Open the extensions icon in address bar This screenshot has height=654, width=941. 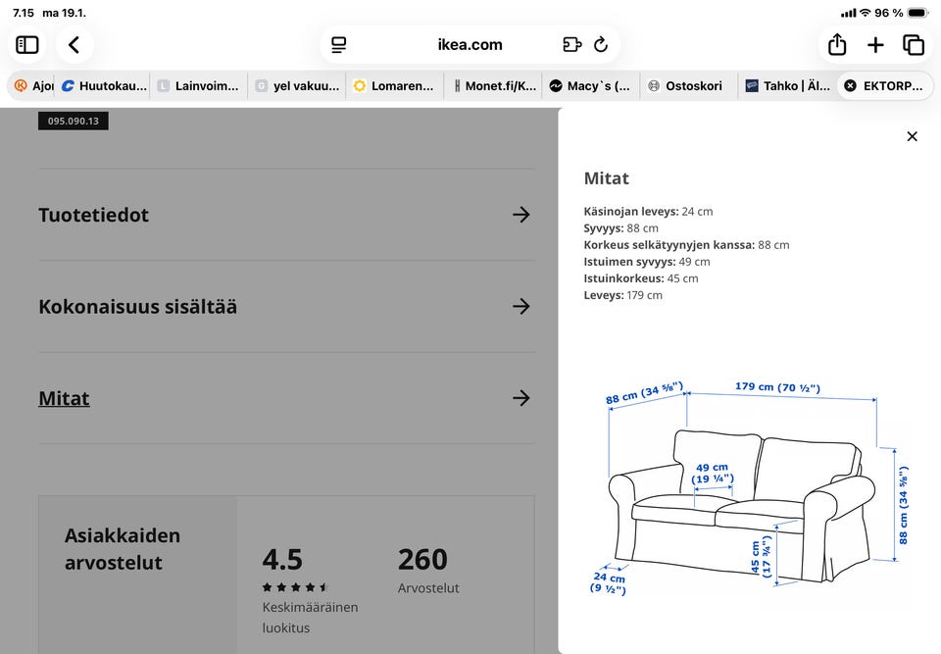pyautogui.click(x=572, y=45)
